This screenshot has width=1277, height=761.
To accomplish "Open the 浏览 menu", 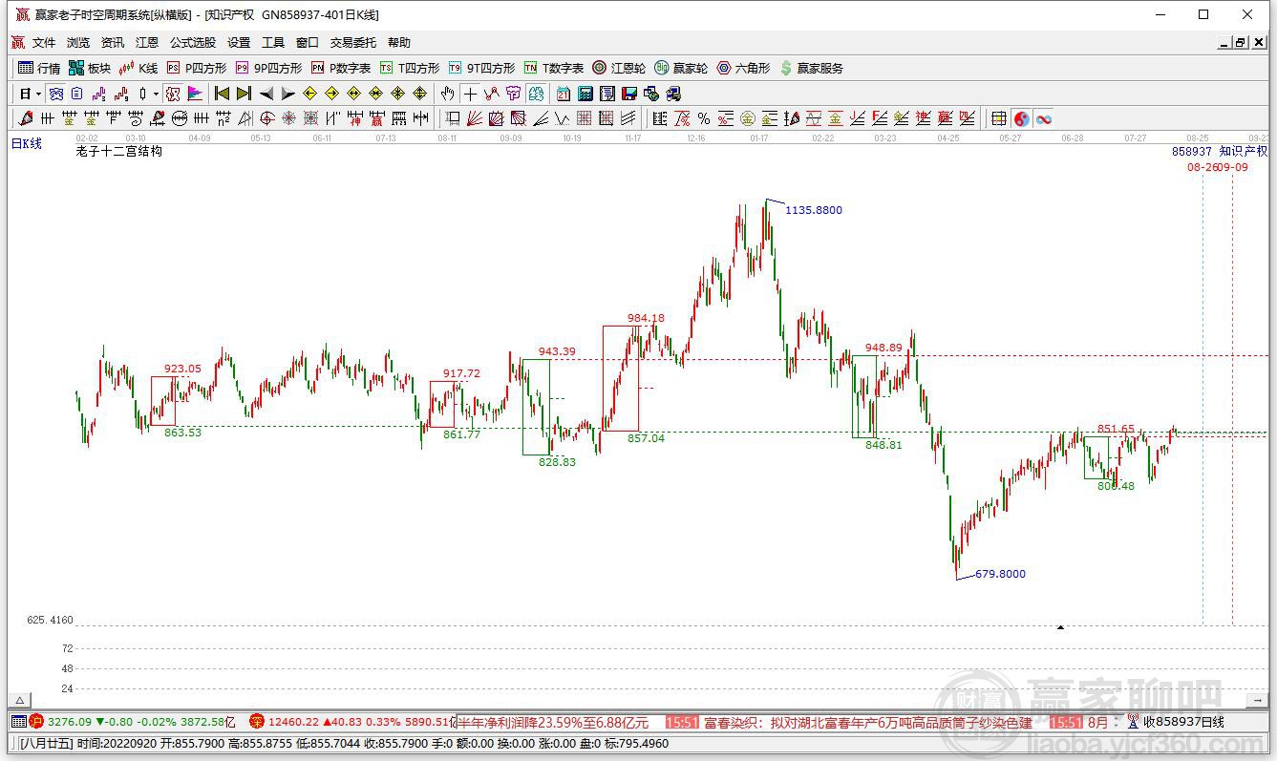I will 78,43.
